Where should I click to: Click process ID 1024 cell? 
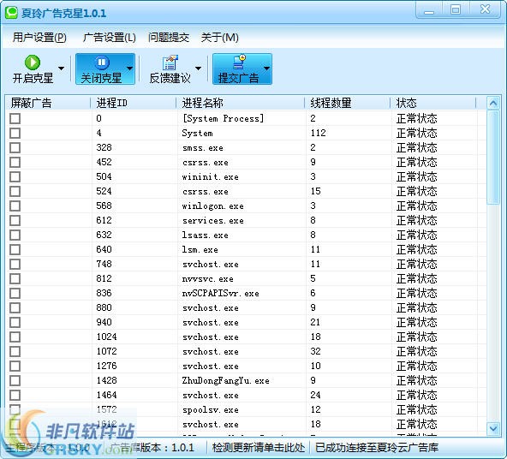click(106, 337)
